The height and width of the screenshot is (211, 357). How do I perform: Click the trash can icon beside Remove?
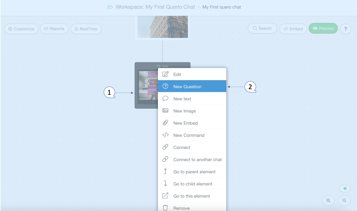[x=165, y=208]
